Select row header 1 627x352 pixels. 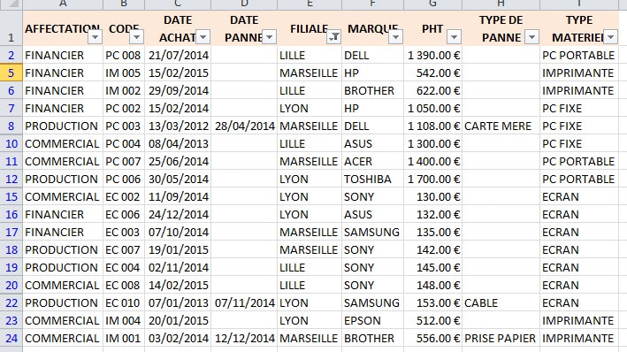(x=11, y=28)
